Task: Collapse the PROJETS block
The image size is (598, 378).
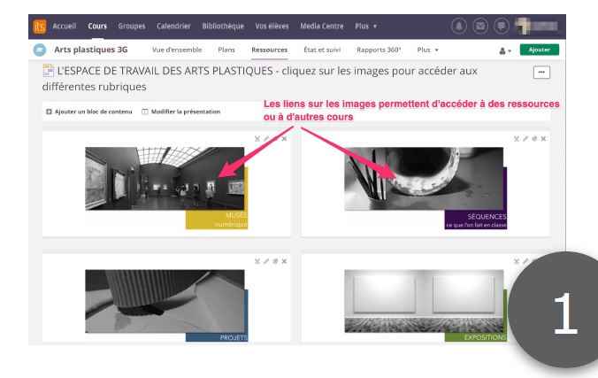Action: (257, 261)
